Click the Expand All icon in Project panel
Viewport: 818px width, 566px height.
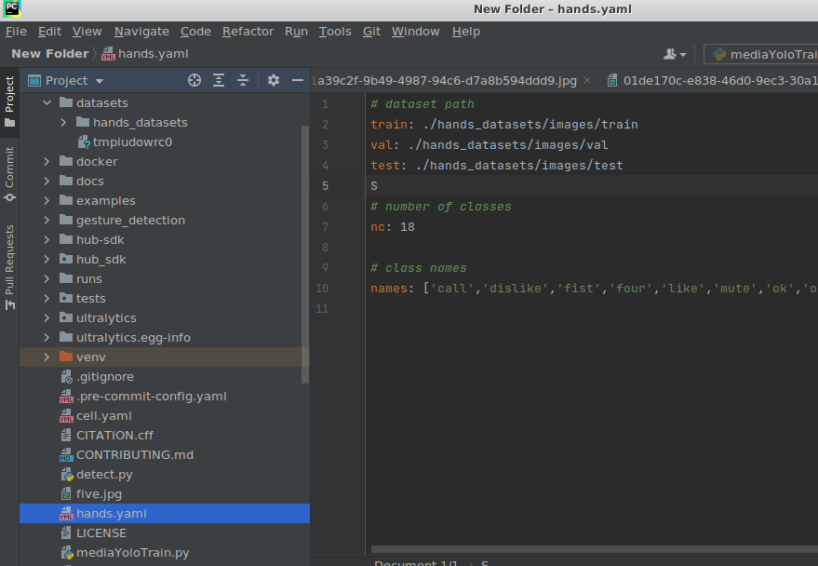point(219,80)
